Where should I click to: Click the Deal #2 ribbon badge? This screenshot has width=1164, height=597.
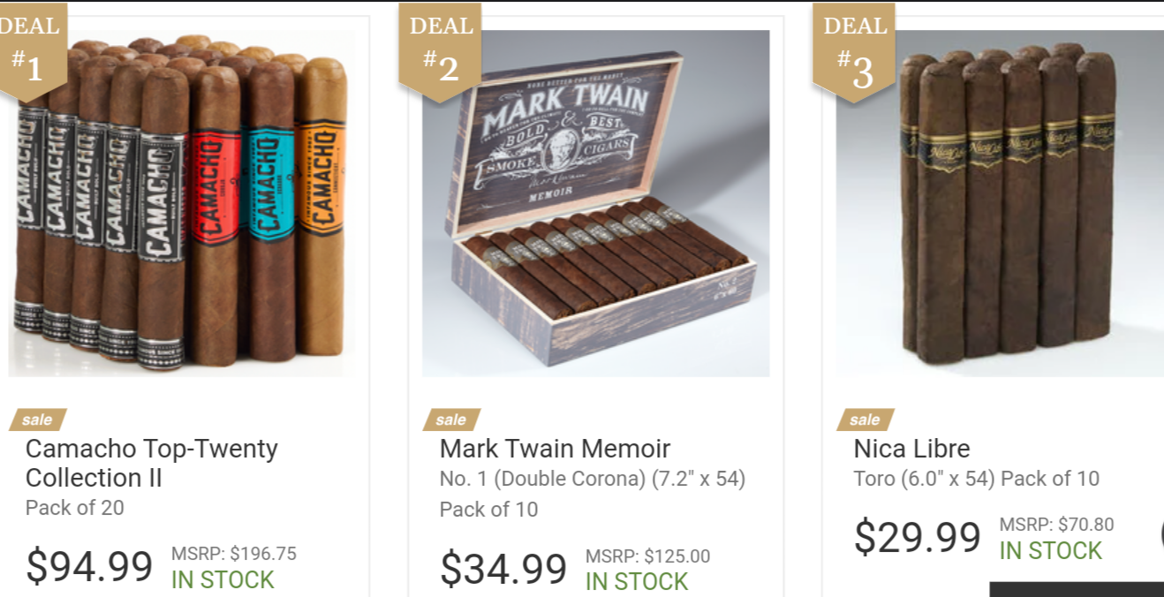point(440,51)
